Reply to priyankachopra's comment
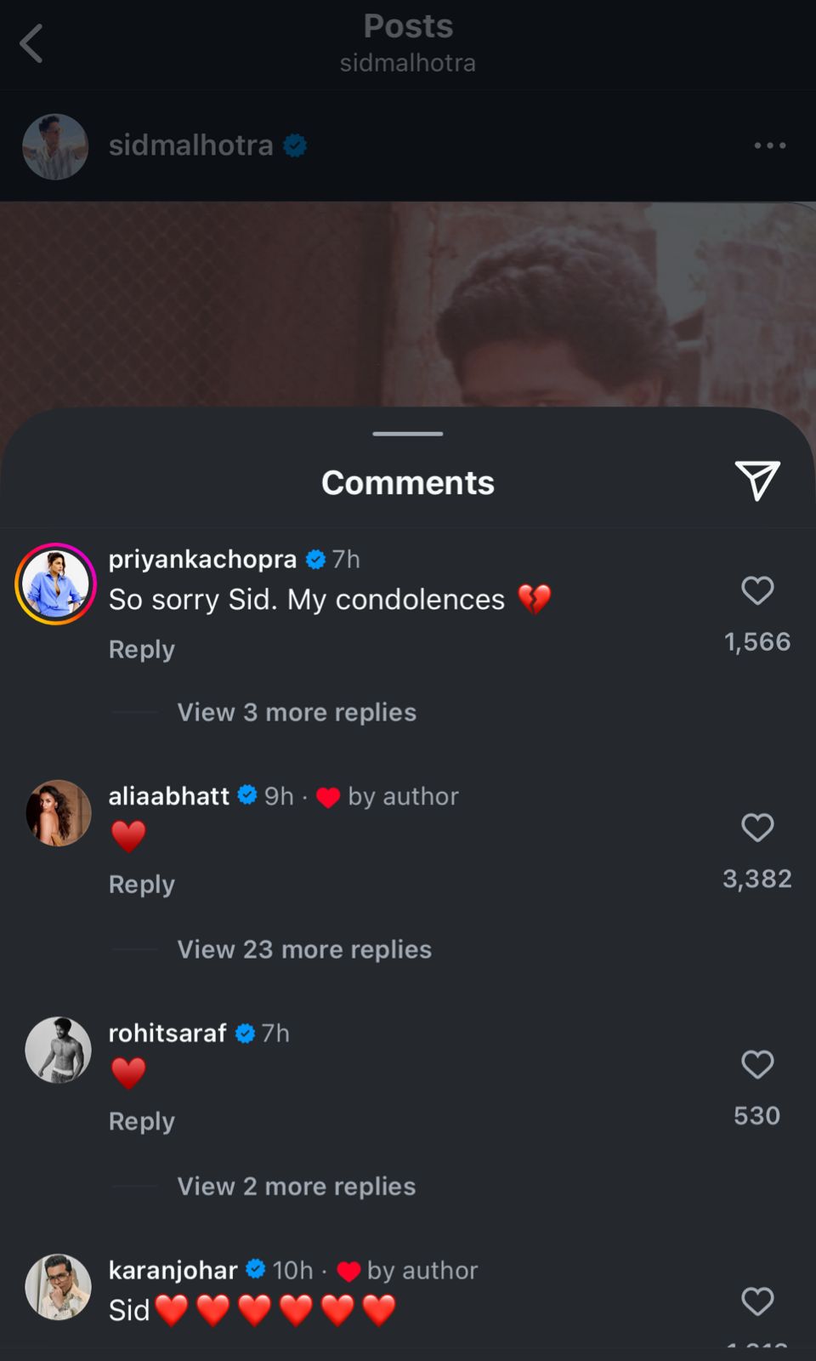This screenshot has width=816, height=1361. (141, 649)
